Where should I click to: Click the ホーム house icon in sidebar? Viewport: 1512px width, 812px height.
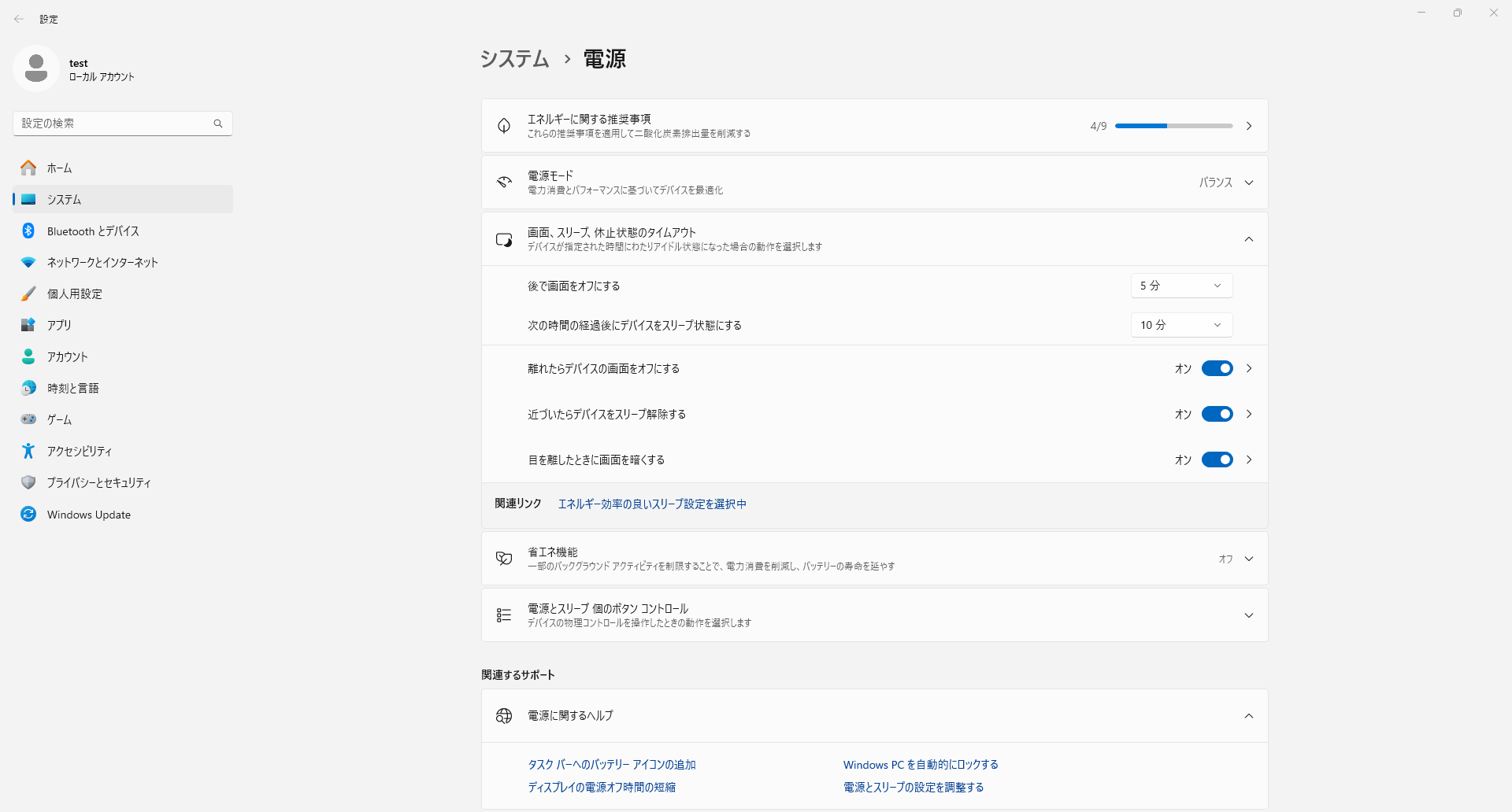pyautogui.click(x=28, y=168)
